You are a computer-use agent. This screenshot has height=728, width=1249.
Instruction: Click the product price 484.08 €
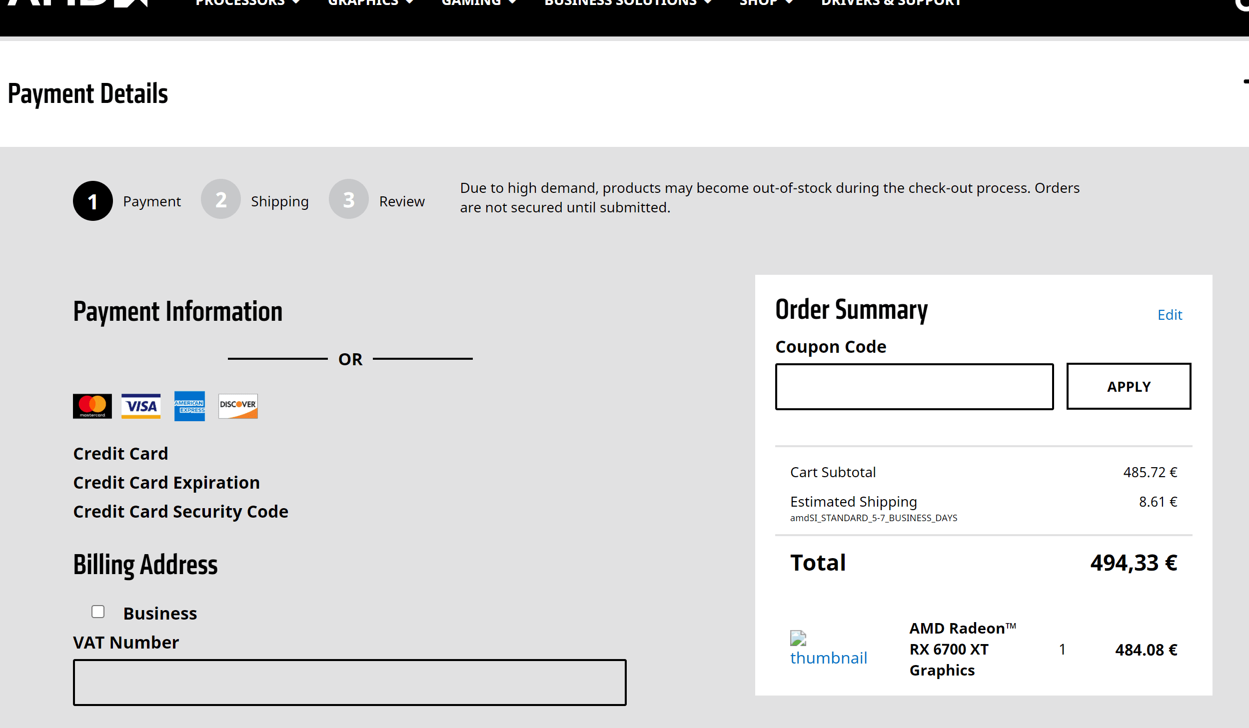1146,650
